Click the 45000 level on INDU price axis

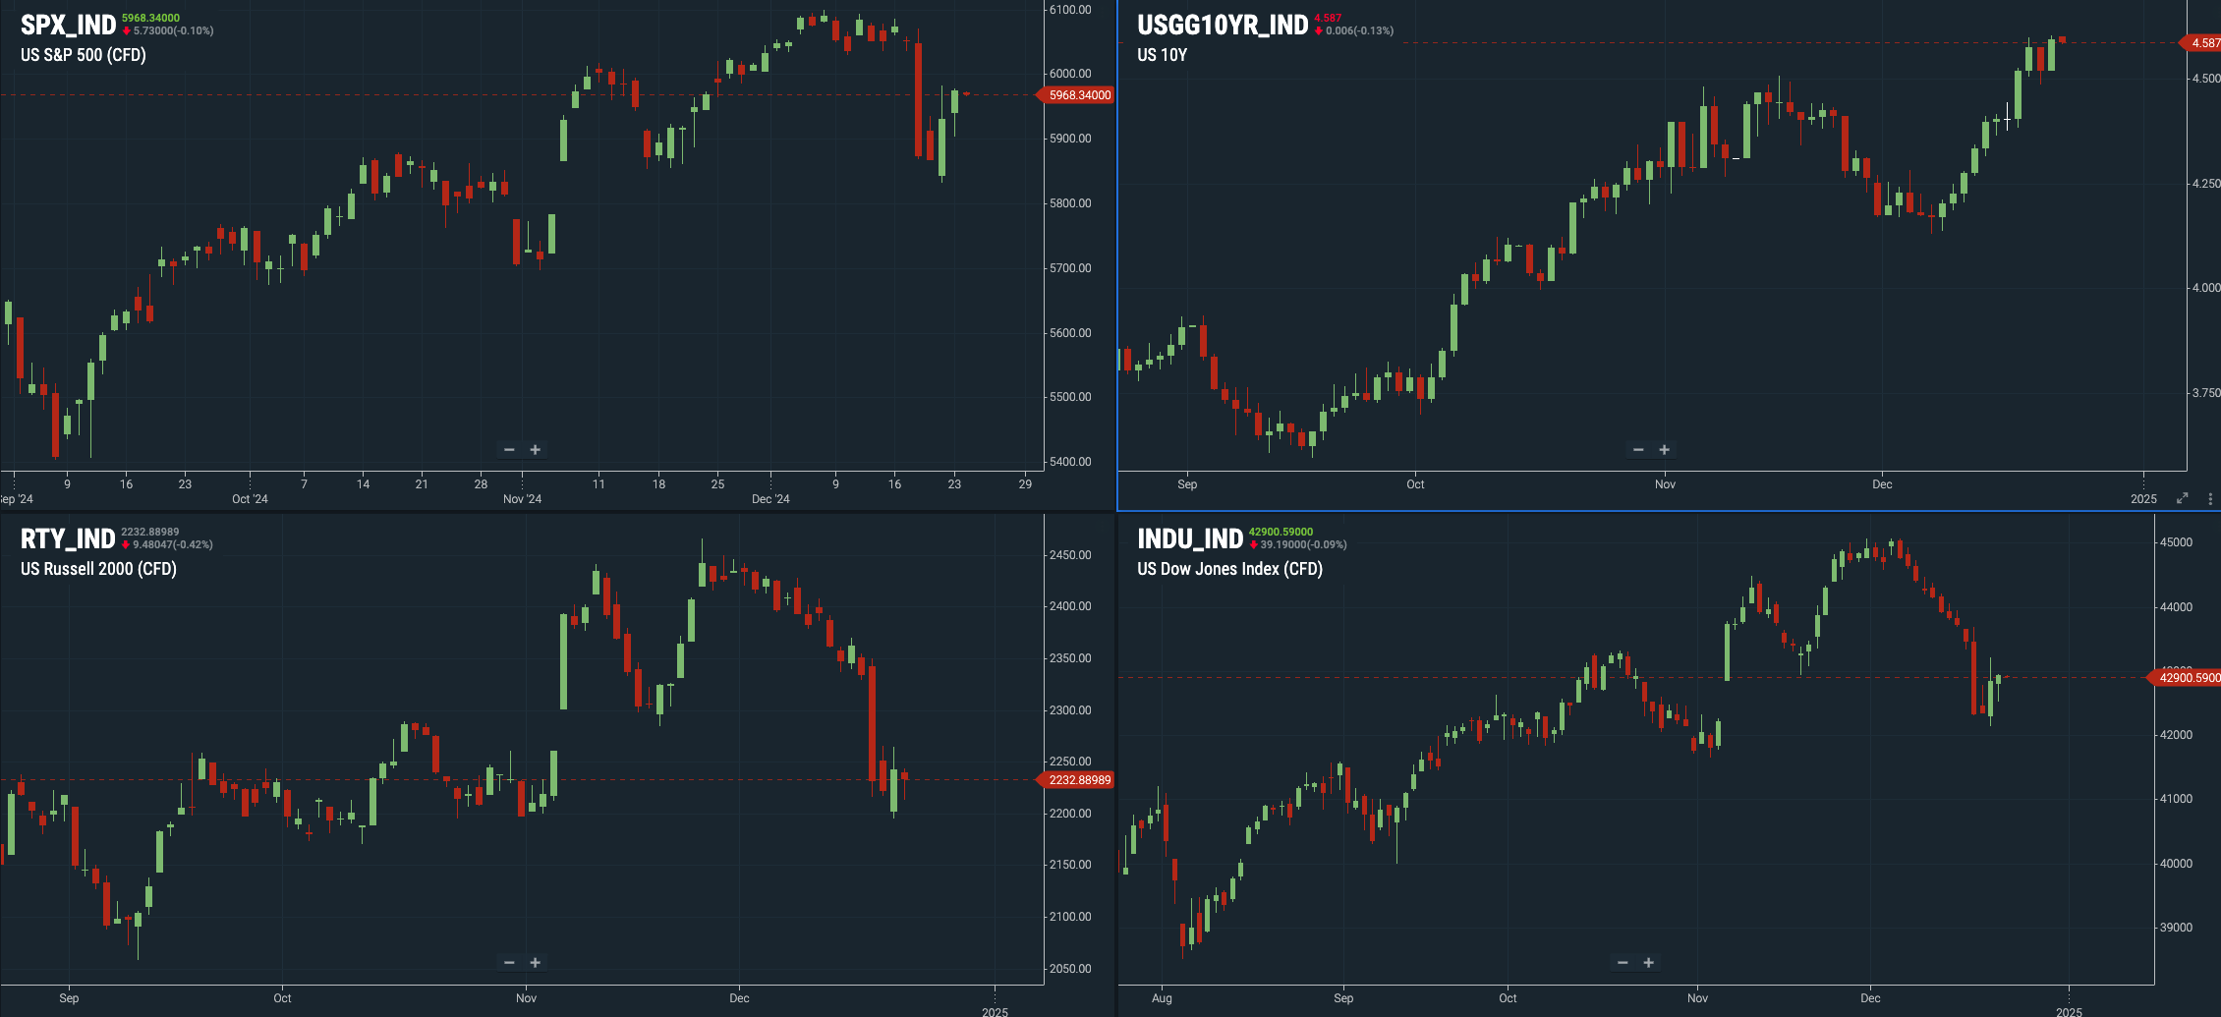click(2176, 542)
